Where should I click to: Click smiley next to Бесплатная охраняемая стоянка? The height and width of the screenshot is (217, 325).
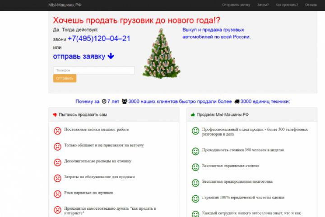(x=195, y=167)
